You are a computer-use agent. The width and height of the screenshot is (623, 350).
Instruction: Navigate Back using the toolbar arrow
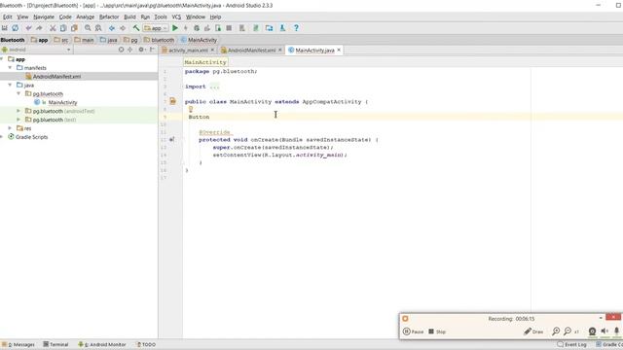[112, 28]
